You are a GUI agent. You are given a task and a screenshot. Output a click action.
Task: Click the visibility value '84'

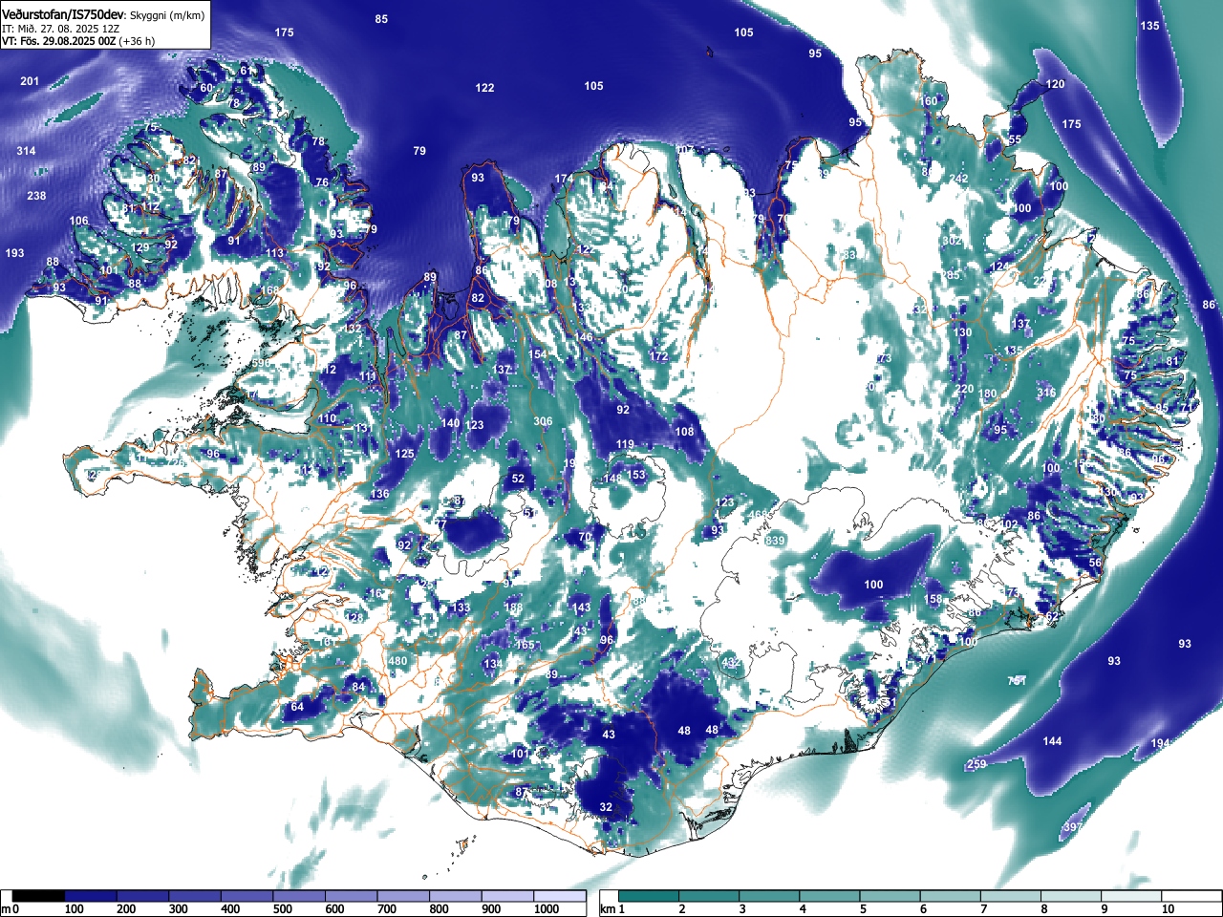click(358, 687)
